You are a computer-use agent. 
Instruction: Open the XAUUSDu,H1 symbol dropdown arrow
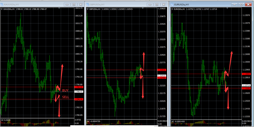point(2,9)
